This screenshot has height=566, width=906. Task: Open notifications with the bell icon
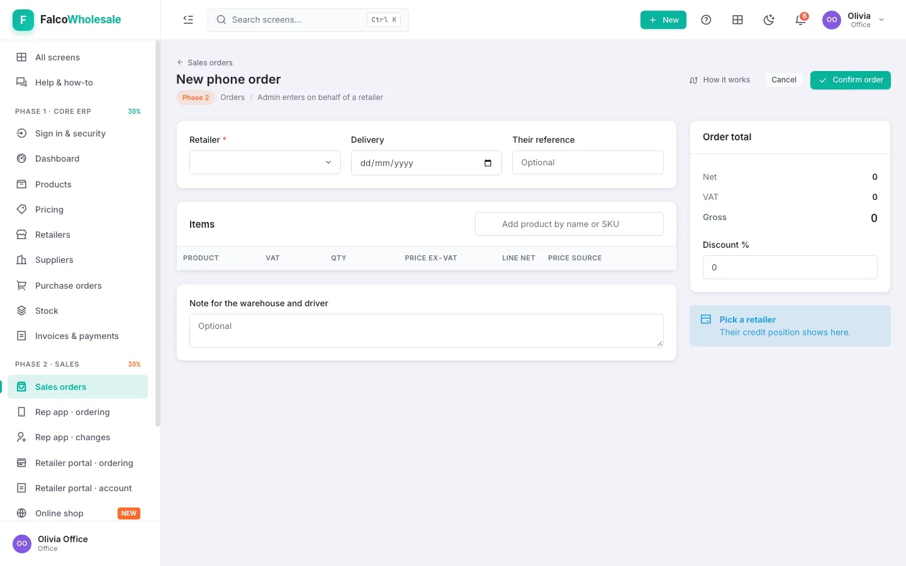click(x=800, y=20)
